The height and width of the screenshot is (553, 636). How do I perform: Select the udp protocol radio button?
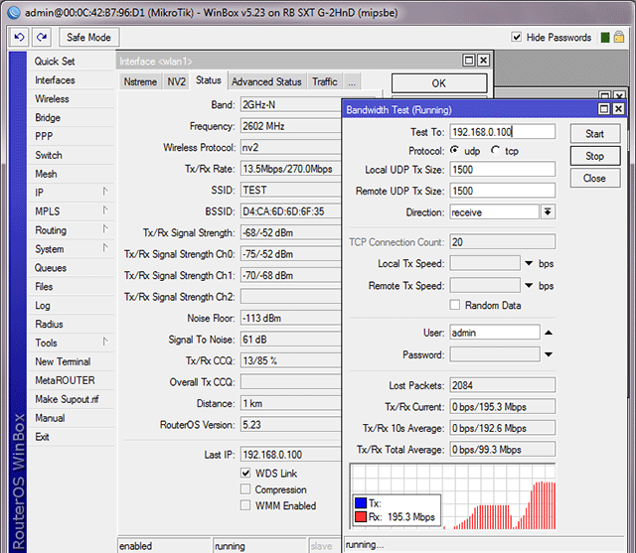(455, 150)
